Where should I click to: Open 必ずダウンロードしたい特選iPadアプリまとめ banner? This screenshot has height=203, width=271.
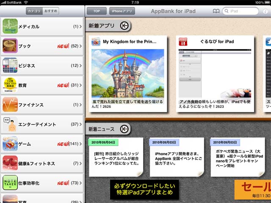point(144,189)
